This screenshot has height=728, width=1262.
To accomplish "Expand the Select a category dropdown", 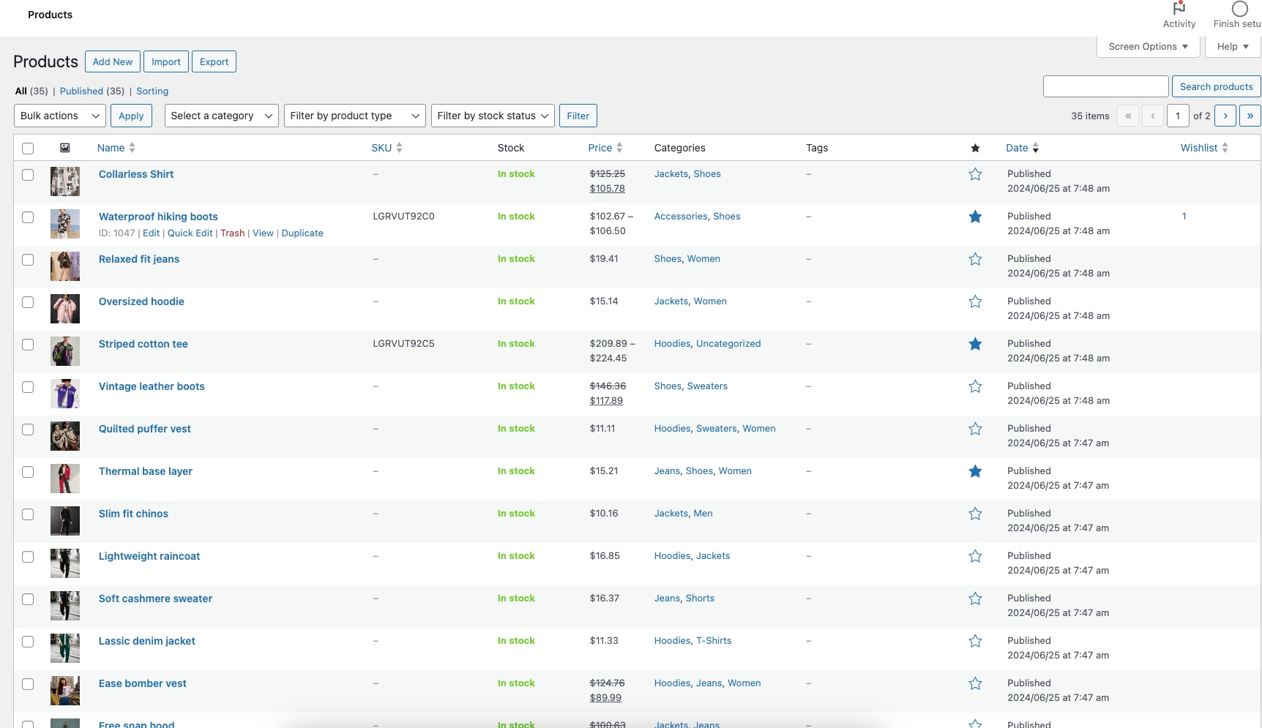I will pyautogui.click(x=221, y=116).
